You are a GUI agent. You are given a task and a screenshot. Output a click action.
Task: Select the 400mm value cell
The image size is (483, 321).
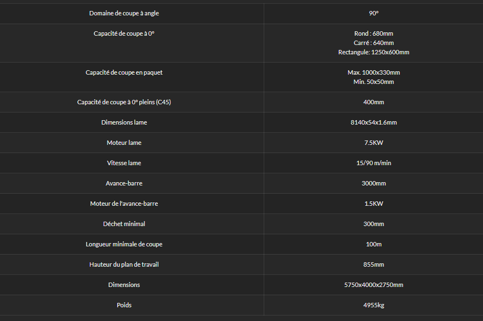tap(373, 102)
